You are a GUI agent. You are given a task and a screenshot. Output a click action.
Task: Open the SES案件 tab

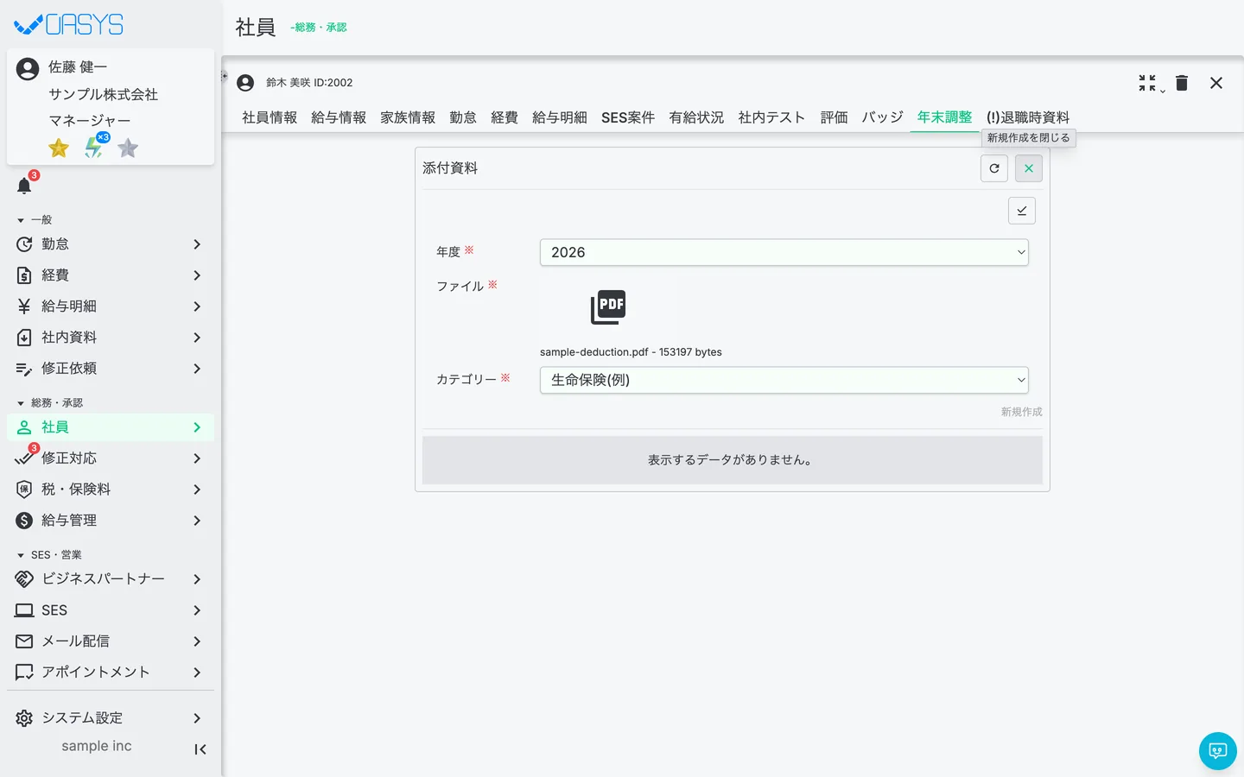tap(628, 117)
